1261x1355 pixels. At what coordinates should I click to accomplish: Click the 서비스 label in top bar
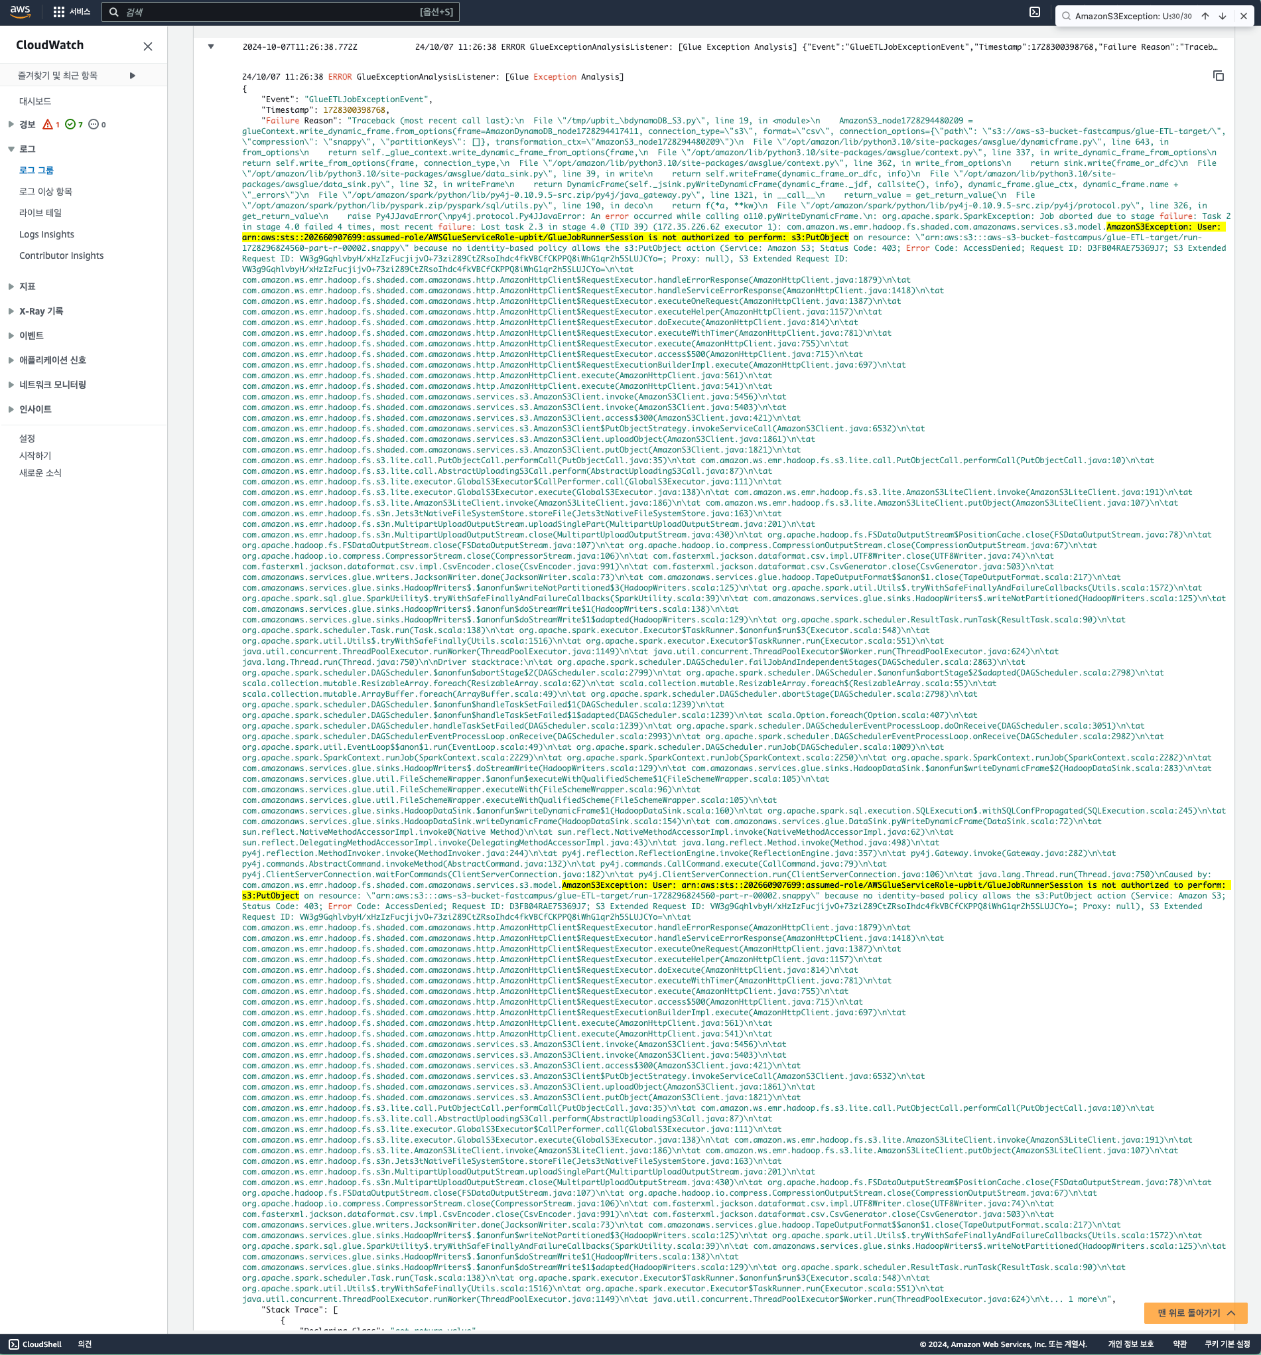(x=80, y=11)
